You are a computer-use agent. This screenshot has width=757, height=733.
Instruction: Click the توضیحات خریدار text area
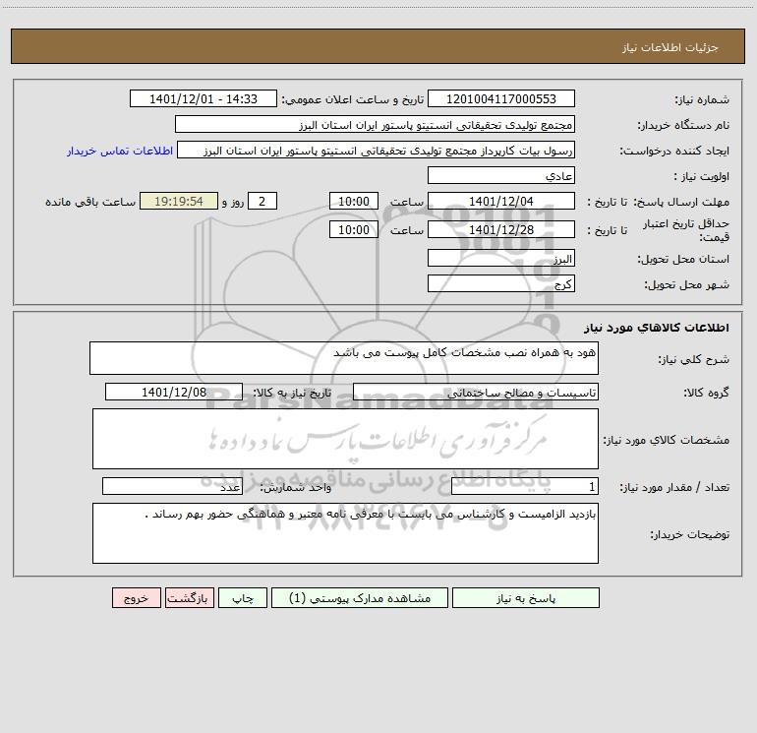click(x=345, y=533)
